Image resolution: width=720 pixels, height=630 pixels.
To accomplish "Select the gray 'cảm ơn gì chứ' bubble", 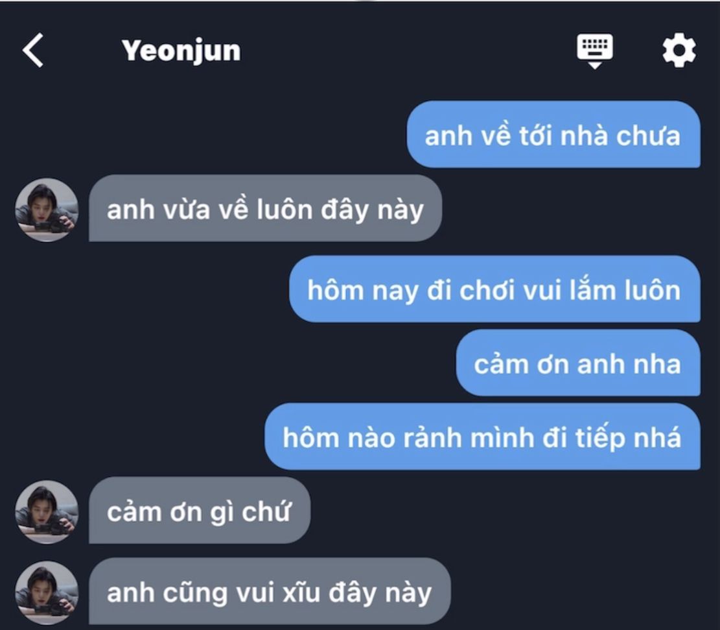I will tap(200, 511).
